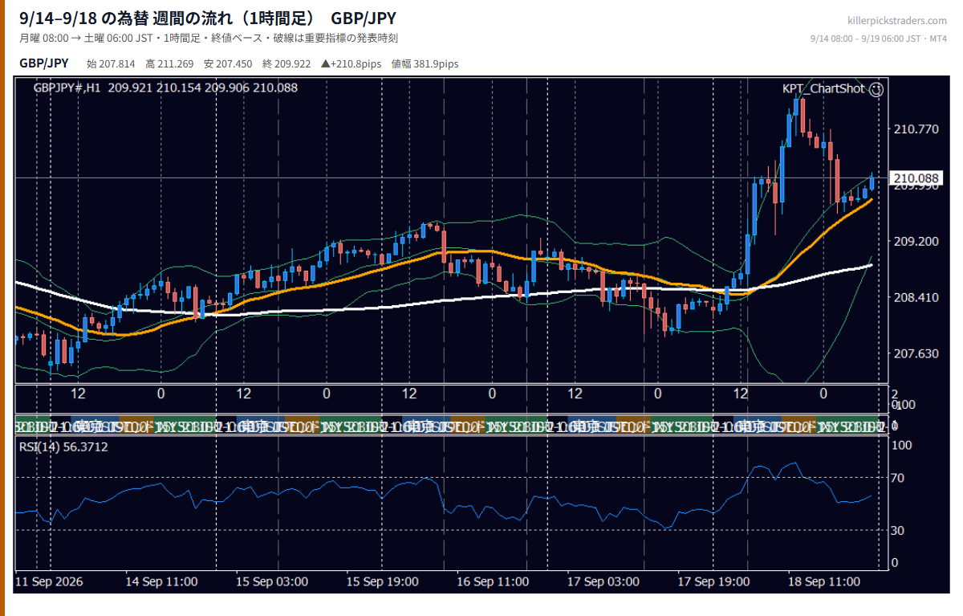Click the 18 Sep 11:00 time label
Image resolution: width=963 pixels, height=616 pixels.
(x=823, y=581)
